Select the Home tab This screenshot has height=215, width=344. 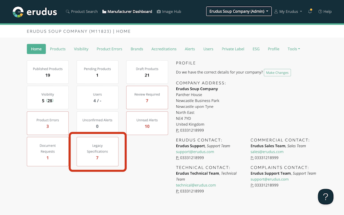coord(36,49)
